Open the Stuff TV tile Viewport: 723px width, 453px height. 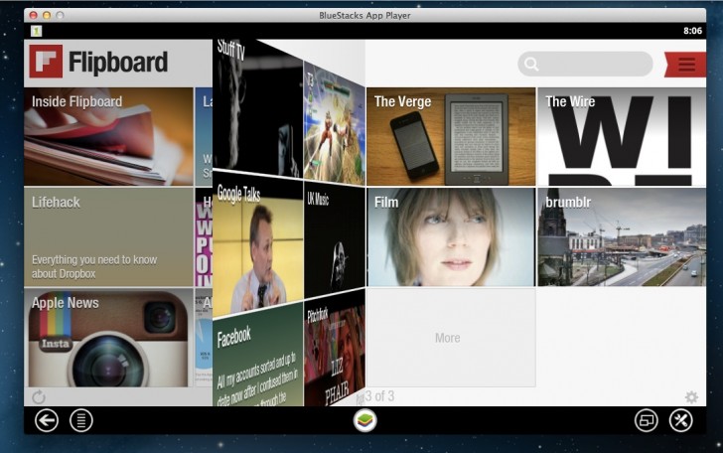point(257,106)
